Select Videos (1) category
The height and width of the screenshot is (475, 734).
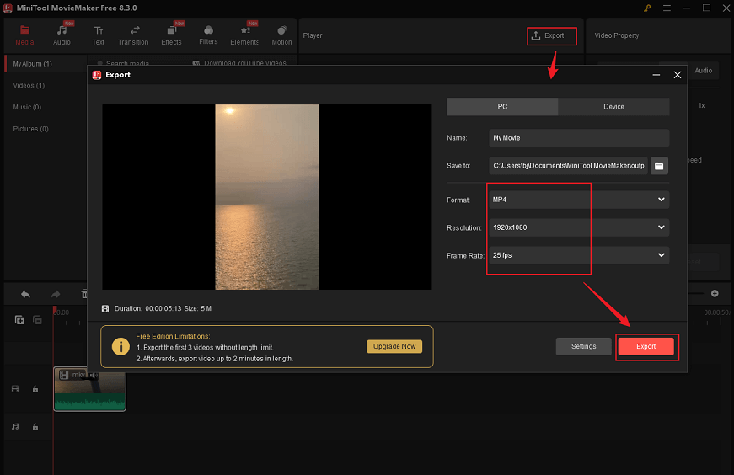pyautogui.click(x=29, y=85)
